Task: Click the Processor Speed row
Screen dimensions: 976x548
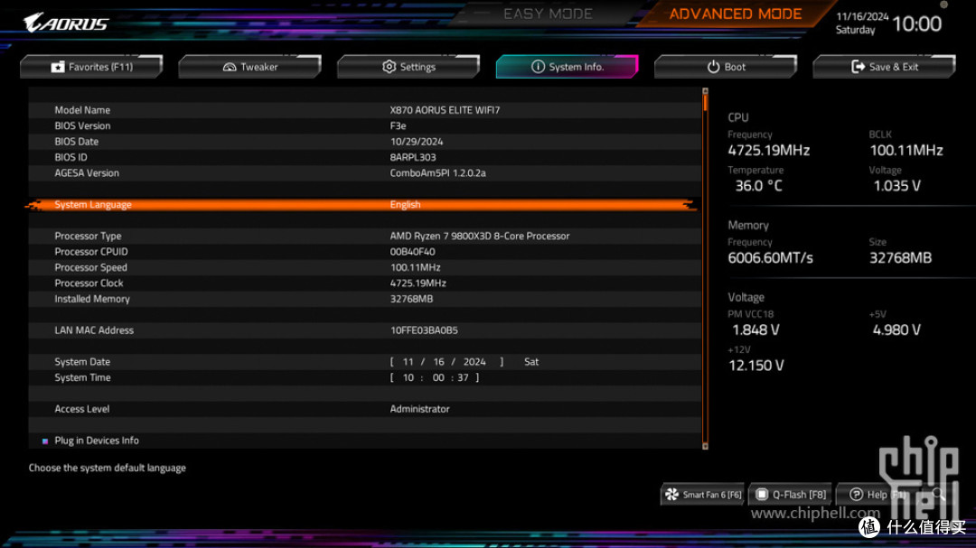Action: tap(365, 267)
